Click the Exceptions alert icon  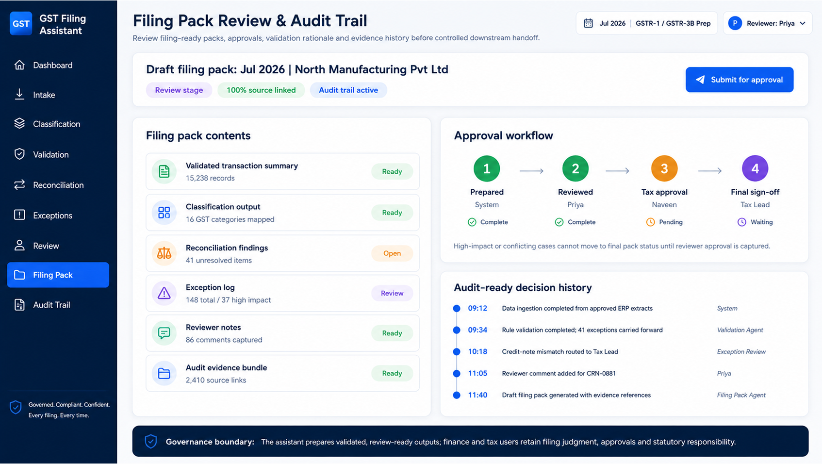point(19,215)
